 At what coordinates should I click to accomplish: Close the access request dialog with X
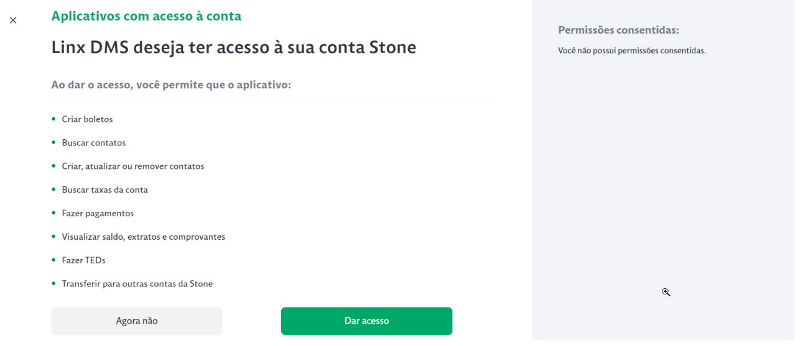click(x=13, y=20)
